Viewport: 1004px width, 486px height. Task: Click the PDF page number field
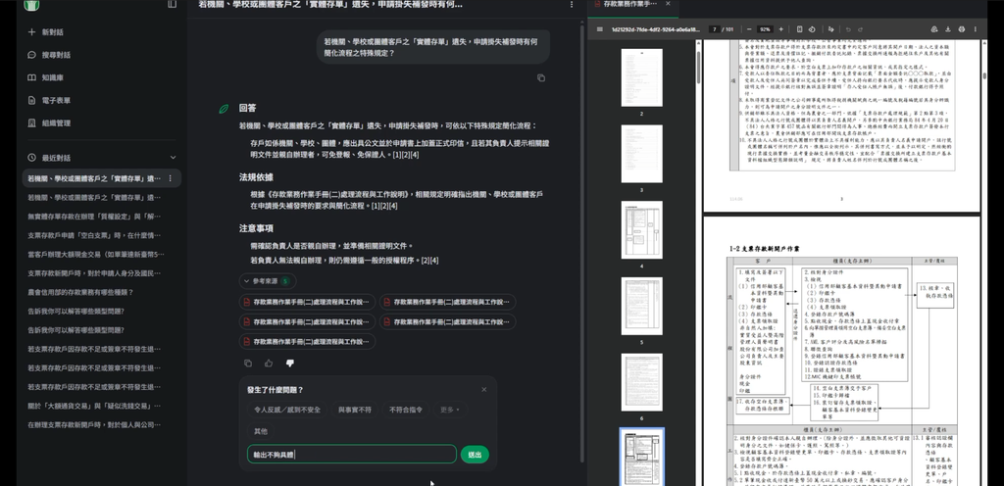714,29
